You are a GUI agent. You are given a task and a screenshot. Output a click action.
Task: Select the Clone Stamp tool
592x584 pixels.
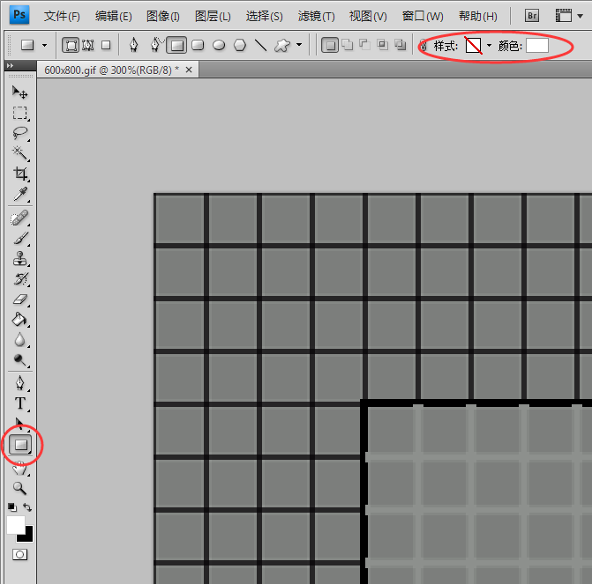[x=19, y=259]
